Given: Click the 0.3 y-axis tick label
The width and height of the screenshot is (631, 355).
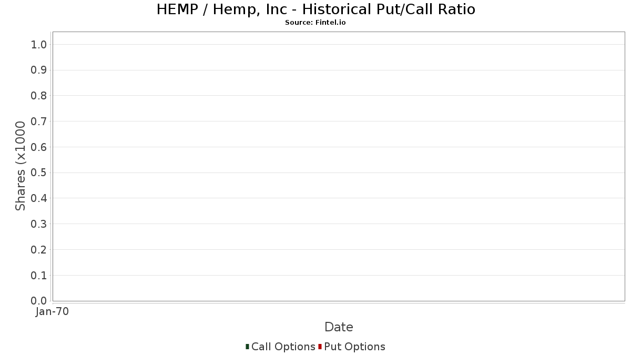Looking at the screenshot, I should (x=39, y=224).
